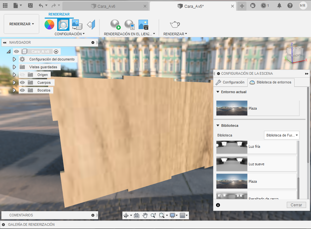Undo the last action
This screenshot has width=311, height=229.
(x=41, y=5)
